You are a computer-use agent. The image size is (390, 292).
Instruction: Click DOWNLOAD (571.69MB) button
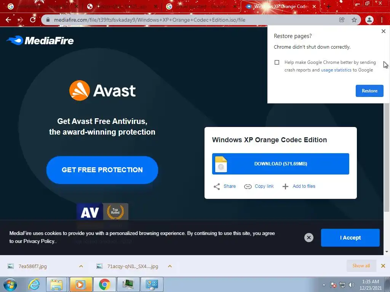point(281,164)
